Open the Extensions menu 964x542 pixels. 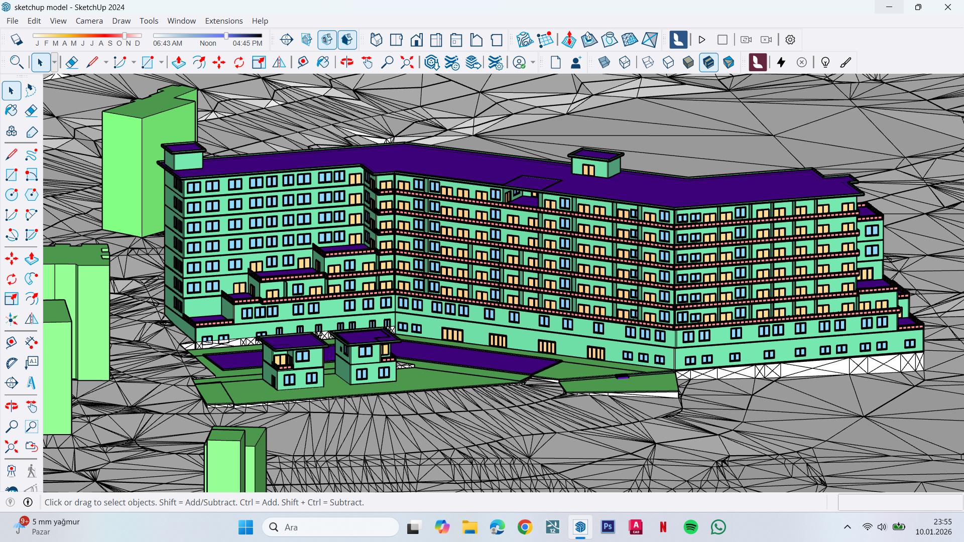pyautogui.click(x=223, y=21)
